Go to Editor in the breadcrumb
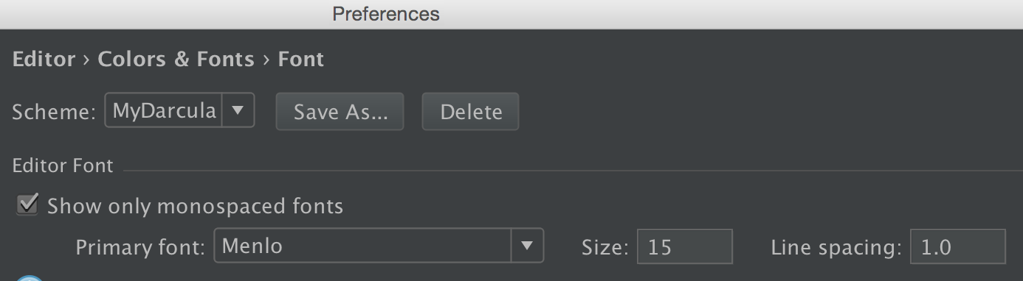 pos(44,60)
